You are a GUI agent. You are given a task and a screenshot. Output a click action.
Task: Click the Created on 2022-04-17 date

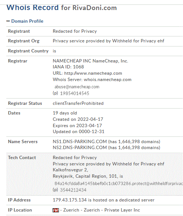tap(78, 119)
